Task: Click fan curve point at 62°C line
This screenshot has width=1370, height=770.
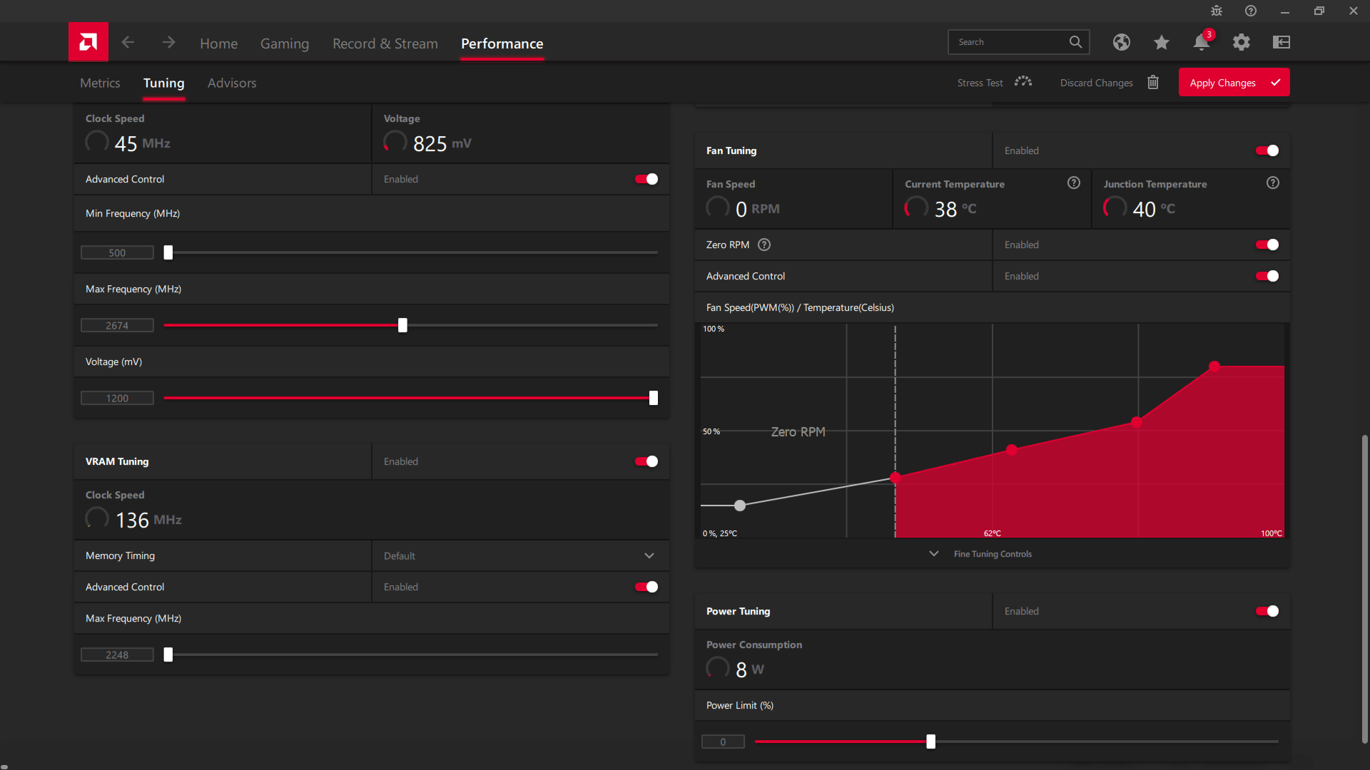Action: (x=1012, y=449)
